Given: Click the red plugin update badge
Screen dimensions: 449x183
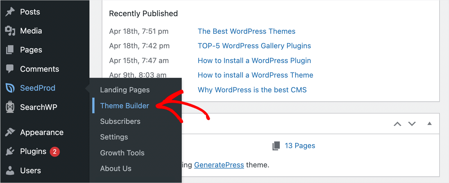Looking at the screenshot, I should [55, 151].
